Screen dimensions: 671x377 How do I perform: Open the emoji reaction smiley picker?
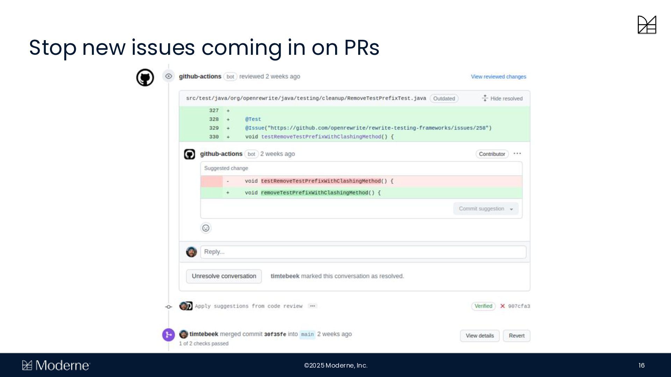coord(206,228)
